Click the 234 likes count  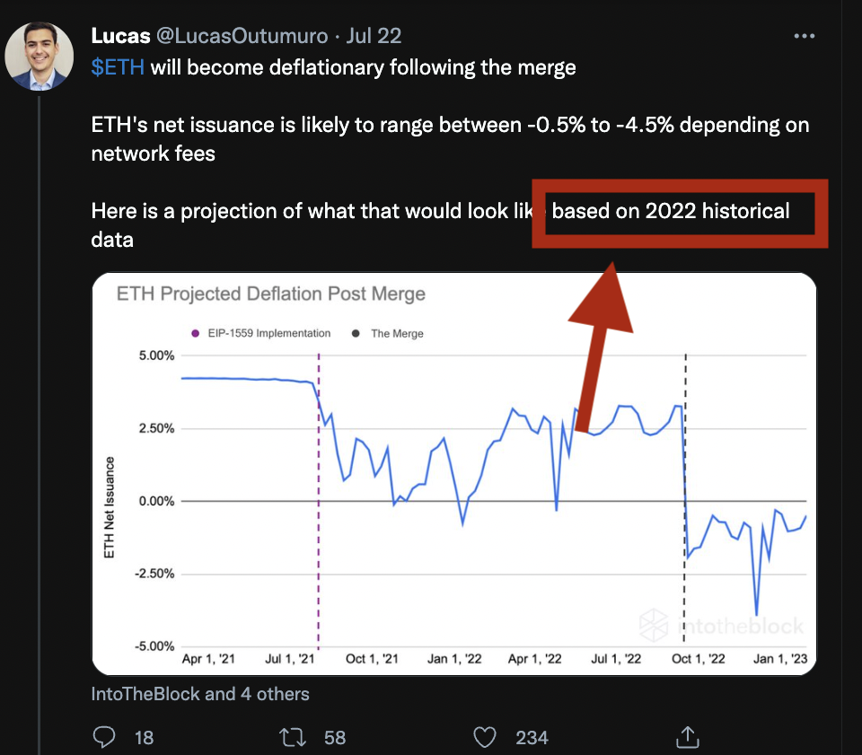[532, 738]
